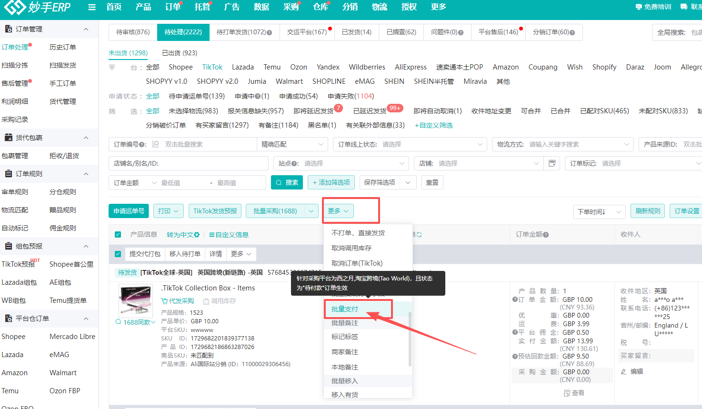Toggle the sidebar collapse hamburger icon
The image size is (702, 409).
[x=92, y=7]
